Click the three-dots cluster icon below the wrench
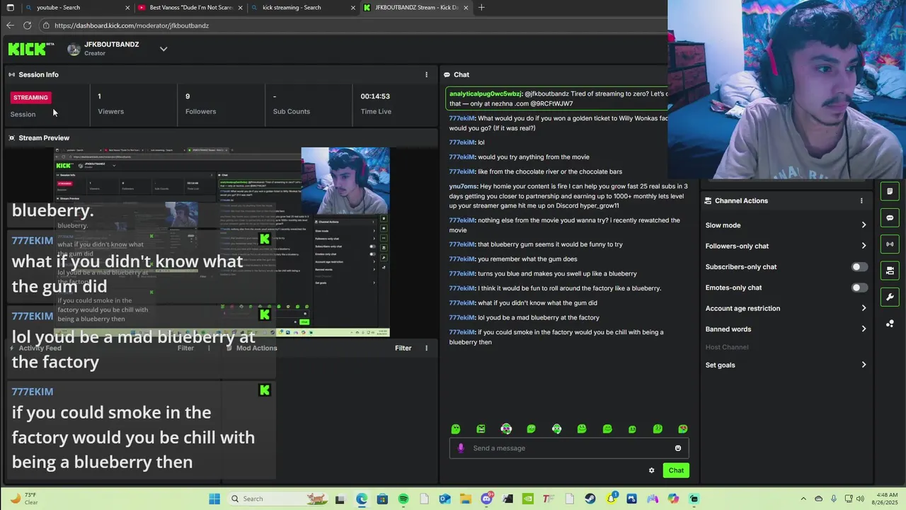Viewport: 906px width, 510px height. [x=890, y=324]
